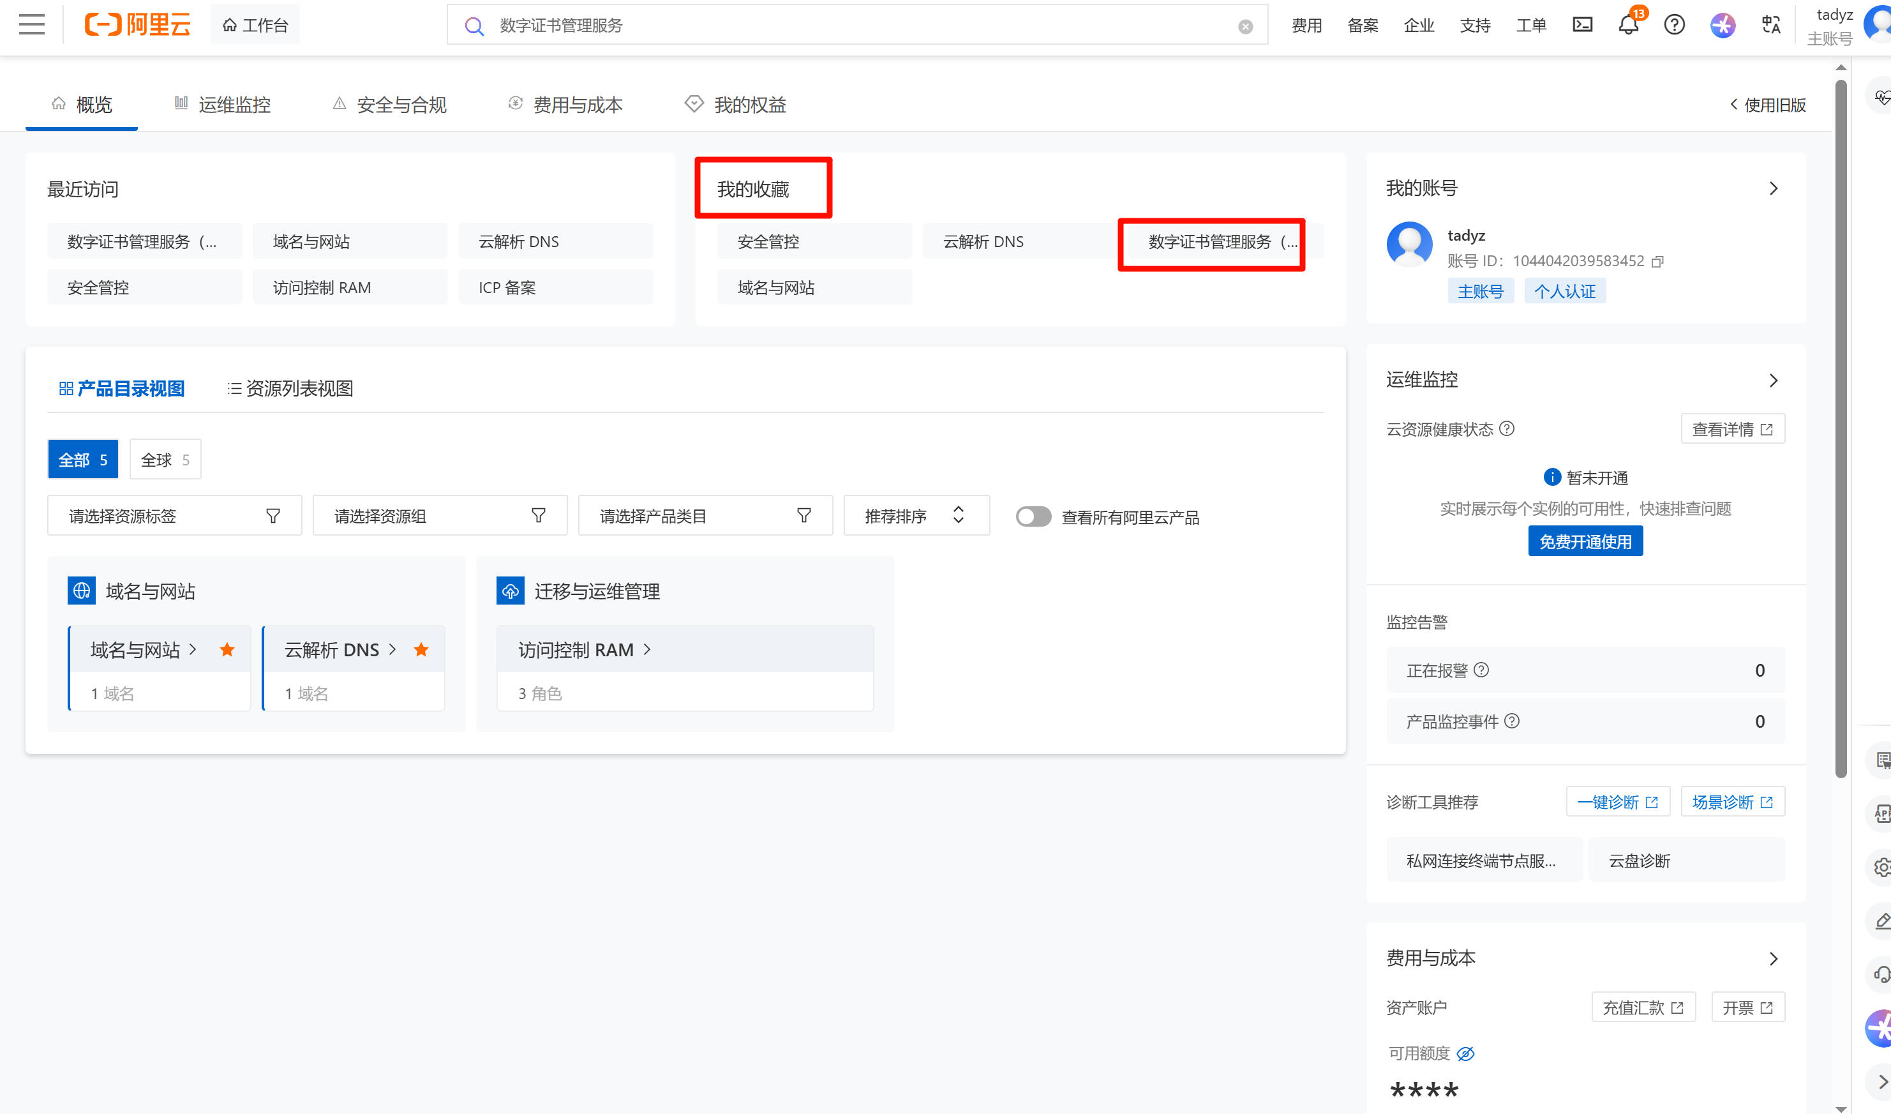1891x1114 pixels.
Task: Launch the AI assistant icon in top bar
Action: 1723,25
